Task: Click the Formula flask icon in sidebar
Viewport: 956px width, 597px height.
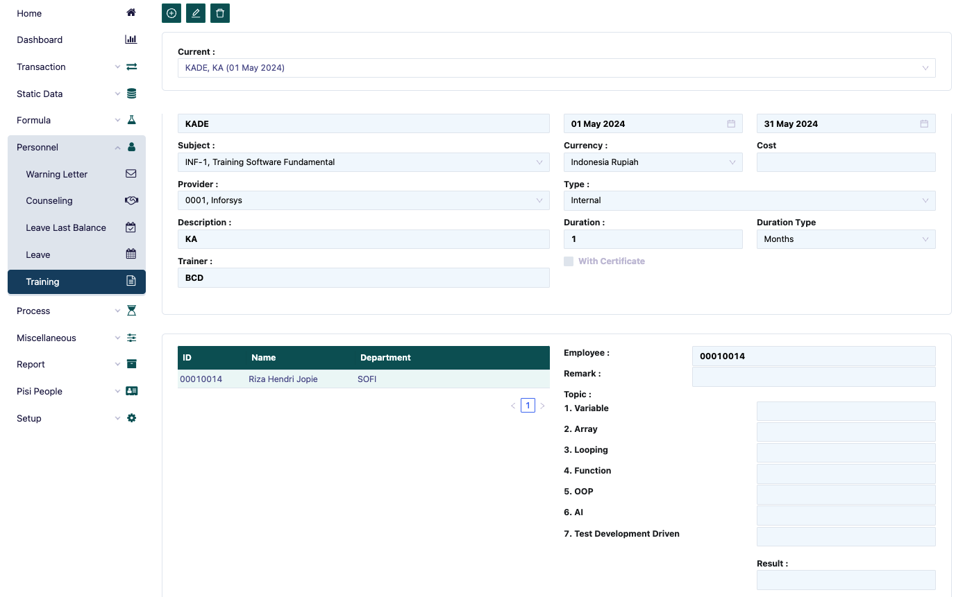Action: [131, 120]
